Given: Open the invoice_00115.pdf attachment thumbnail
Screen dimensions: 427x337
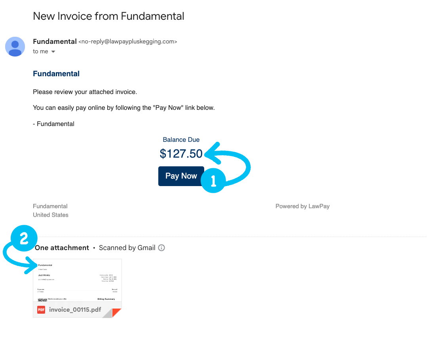Looking at the screenshot, I should (x=77, y=281).
